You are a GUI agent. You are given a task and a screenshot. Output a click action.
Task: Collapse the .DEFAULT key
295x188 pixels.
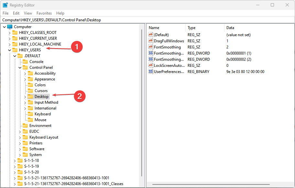15,56
